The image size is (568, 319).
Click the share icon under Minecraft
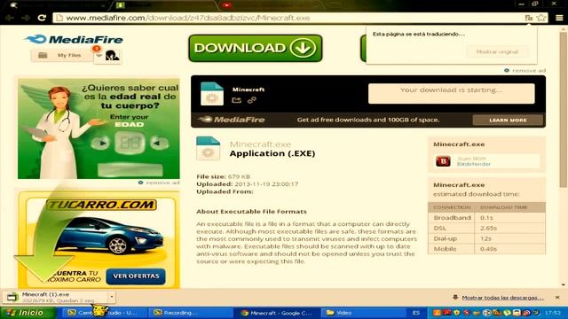tap(237, 100)
